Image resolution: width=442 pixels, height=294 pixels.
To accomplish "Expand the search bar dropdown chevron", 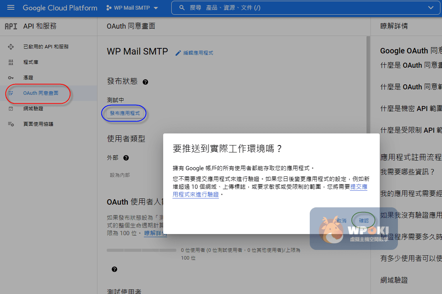I will (x=430, y=8).
